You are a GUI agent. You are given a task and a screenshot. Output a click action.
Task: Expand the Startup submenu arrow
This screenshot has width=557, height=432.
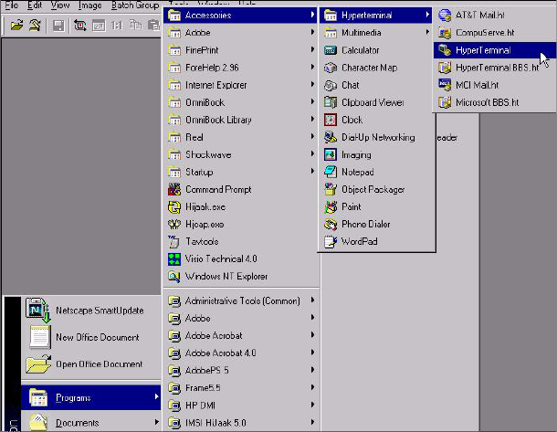312,172
